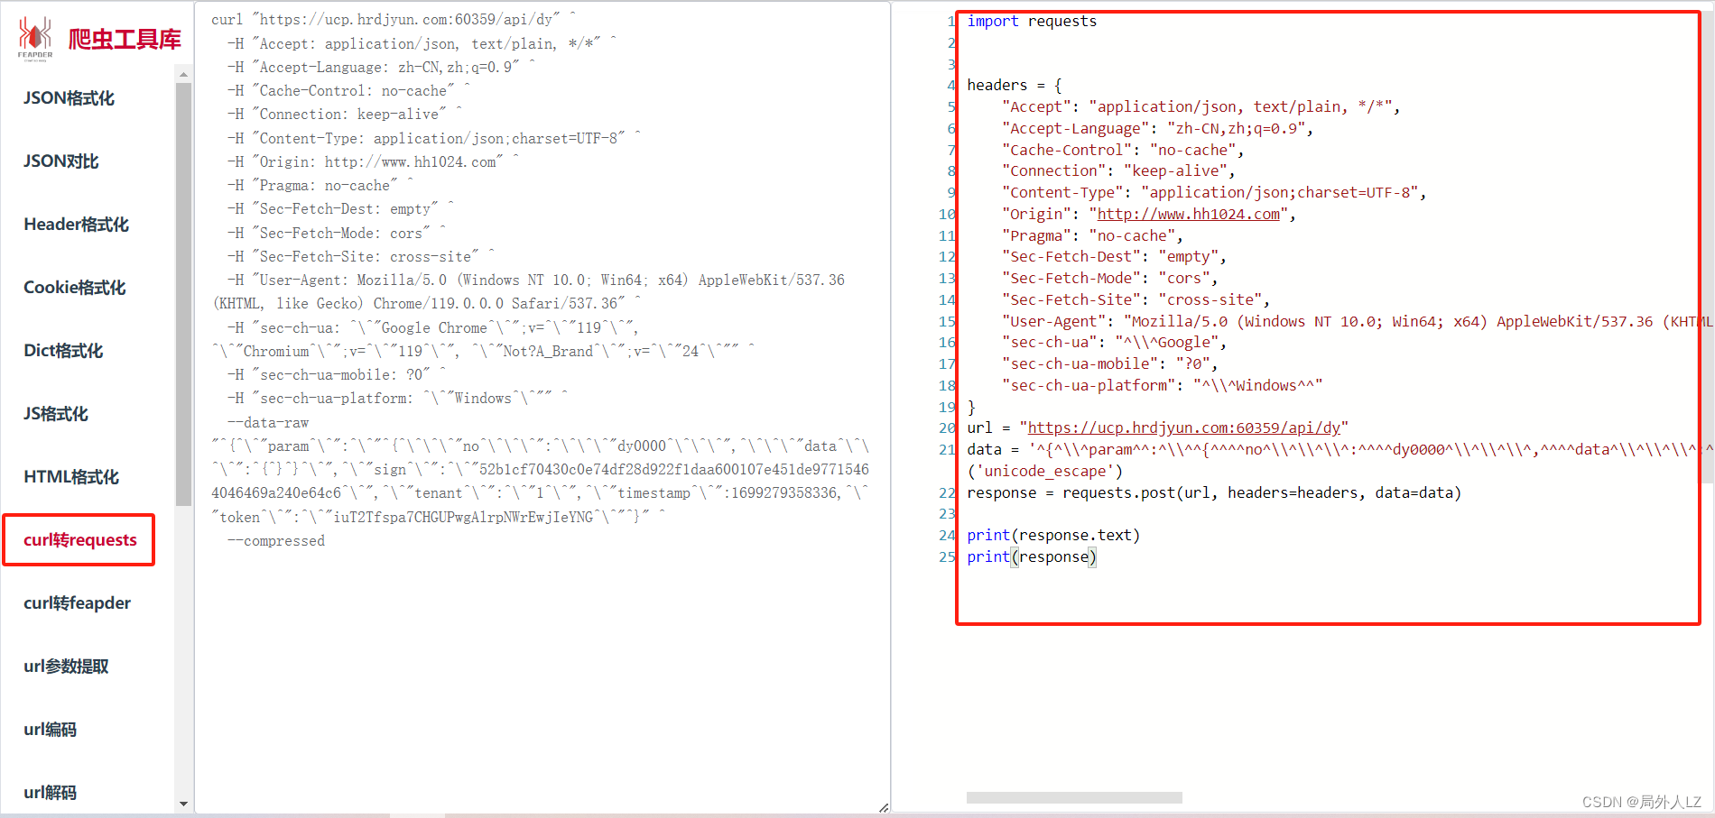The height and width of the screenshot is (818, 1715).
Task: Select the curl转requests menu item
Action: point(79,540)
